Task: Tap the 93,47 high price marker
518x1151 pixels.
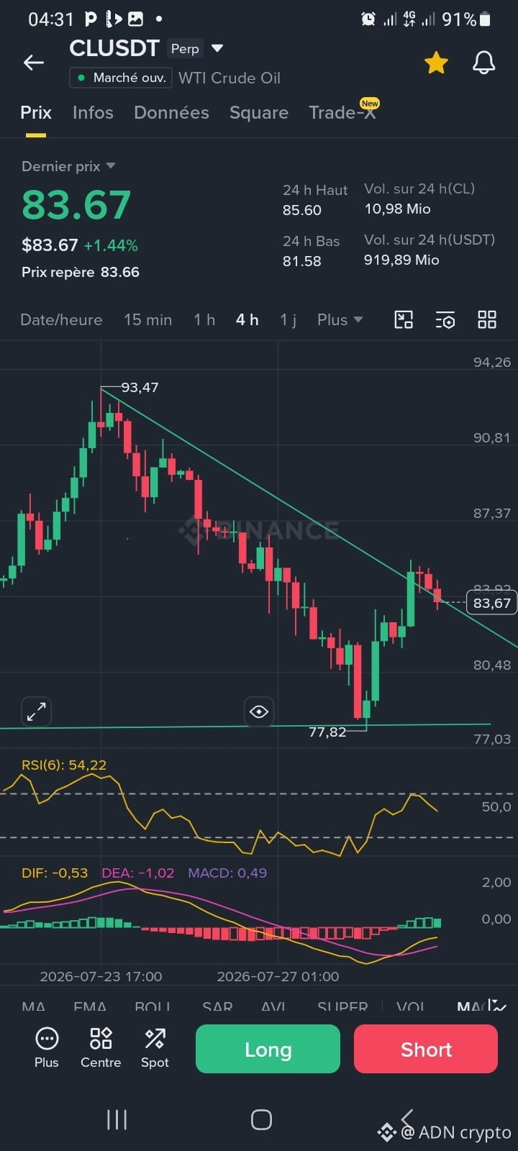Action: click(140, 387)
